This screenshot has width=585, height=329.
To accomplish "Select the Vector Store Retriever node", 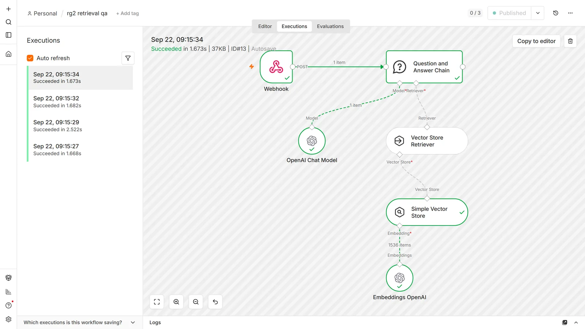I will click(427, 141).
